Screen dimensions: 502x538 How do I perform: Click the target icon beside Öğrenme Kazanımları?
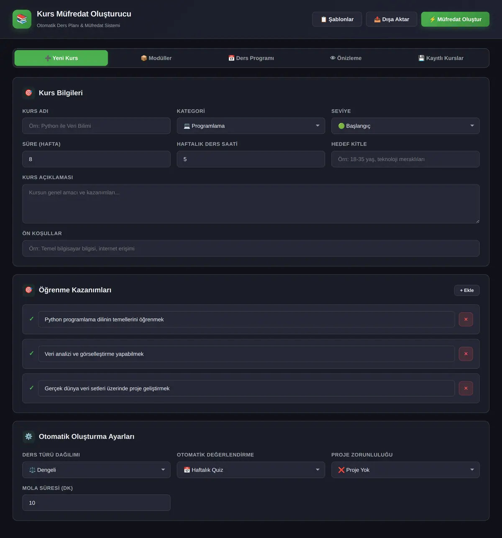coord(28,290)
